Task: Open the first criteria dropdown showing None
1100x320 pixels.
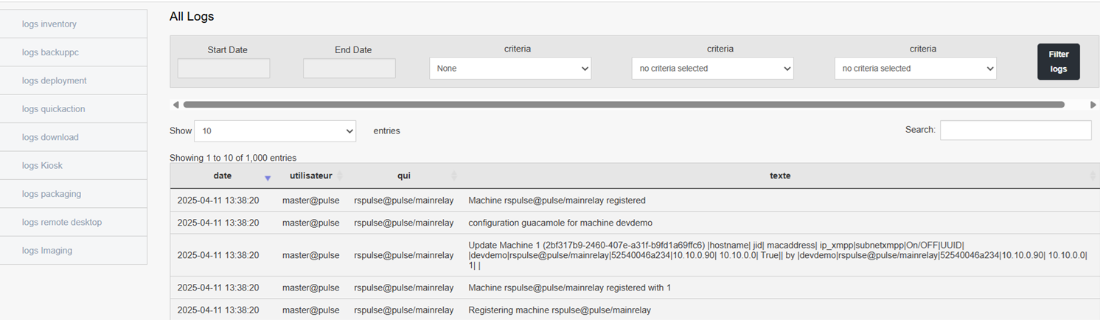Action: 510,69
